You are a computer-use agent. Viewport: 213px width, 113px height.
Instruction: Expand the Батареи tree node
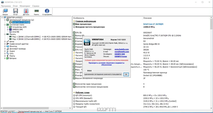[x=5, y=58]
